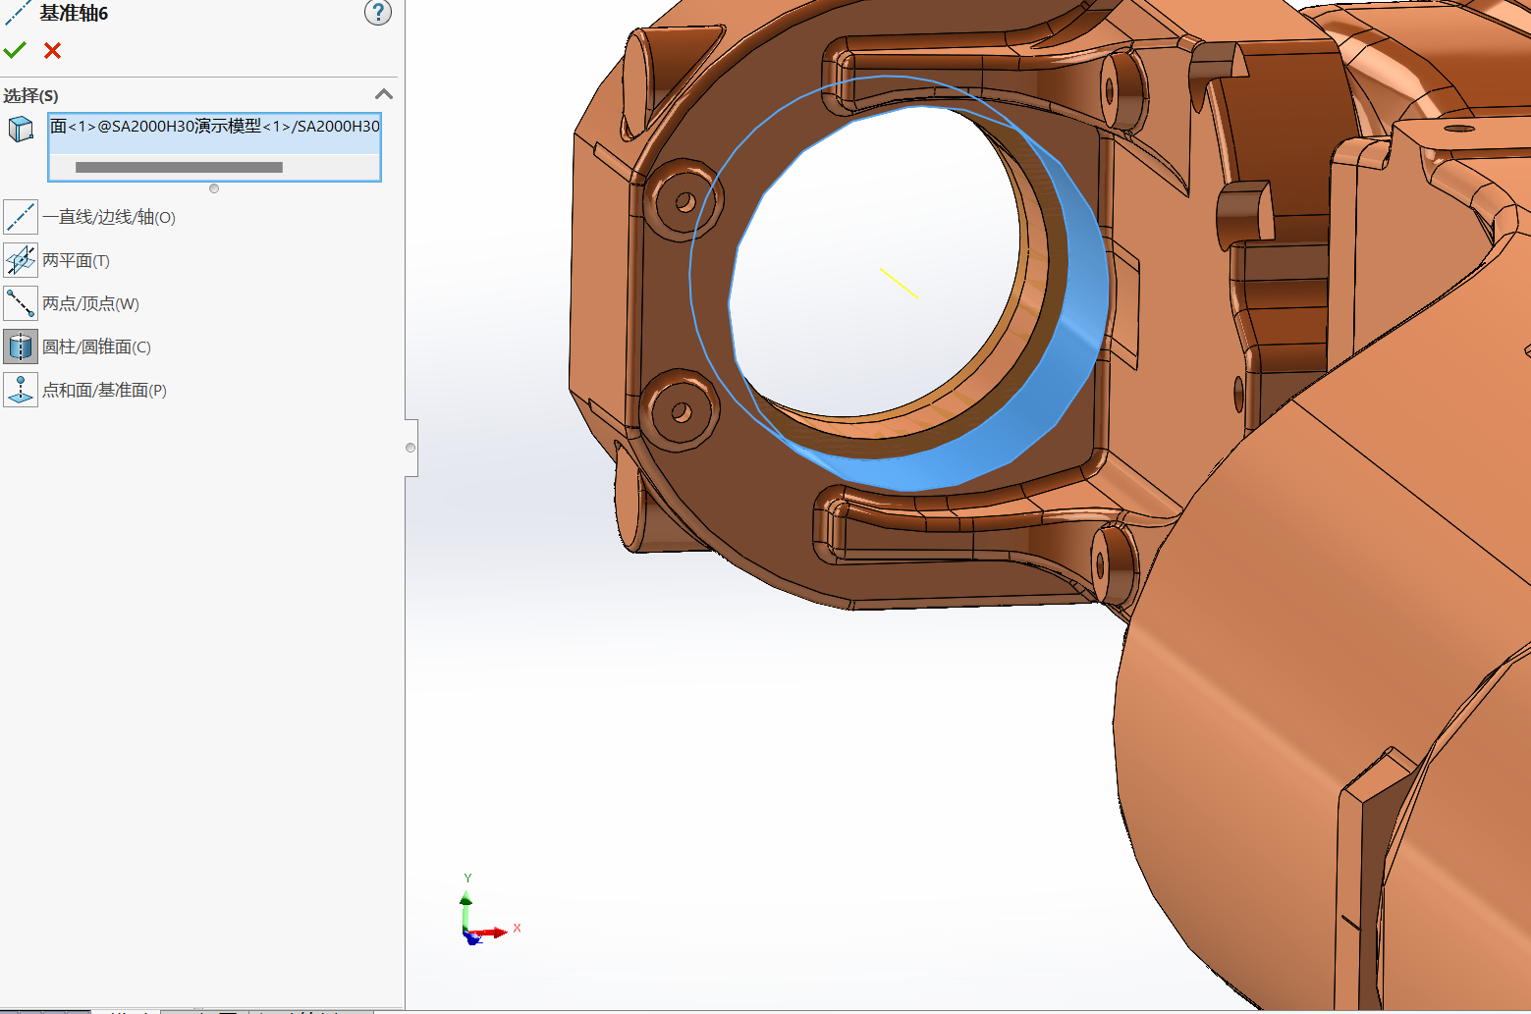This screenshot has width=1531, height=1014.
Task: Collapse the 选择(S) section with the chevron
Action: [384, 94]
